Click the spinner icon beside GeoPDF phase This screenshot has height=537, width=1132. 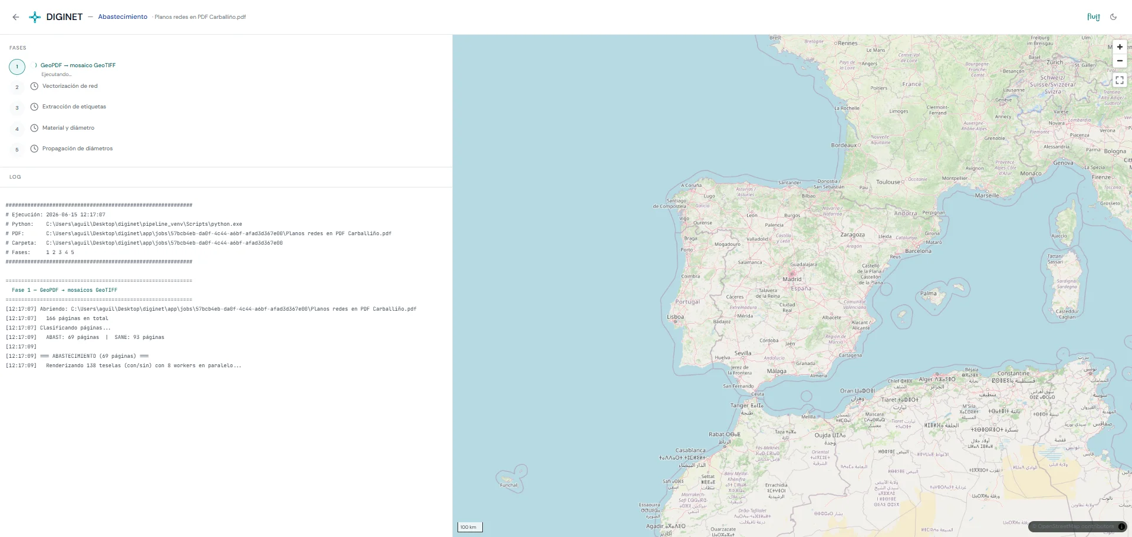click(36, 65)
